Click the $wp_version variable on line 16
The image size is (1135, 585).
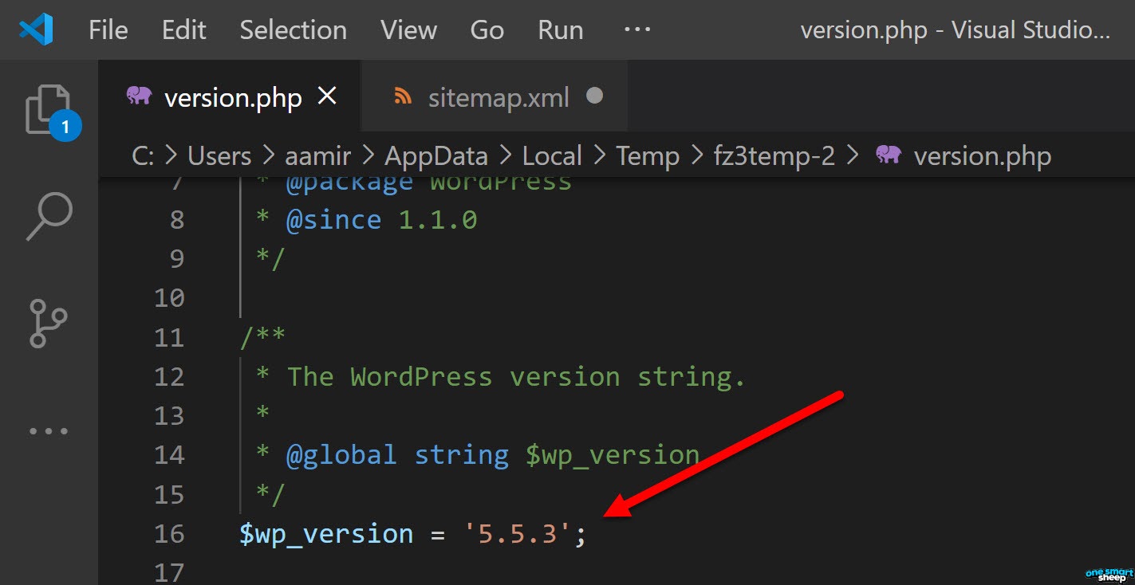click(326, 534)
